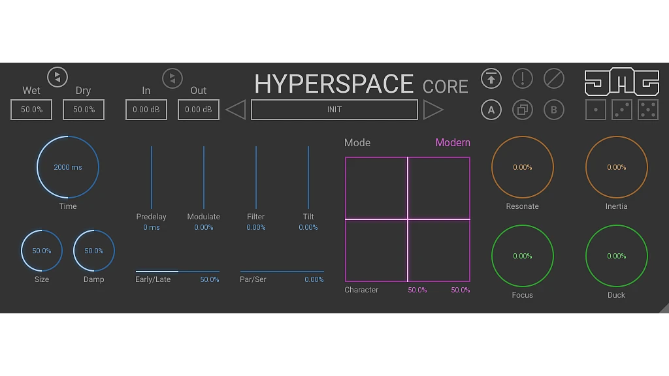669x376 pixels.
Task: Click the Character XY pad crosshair
Action: click(x=408, y=219)
